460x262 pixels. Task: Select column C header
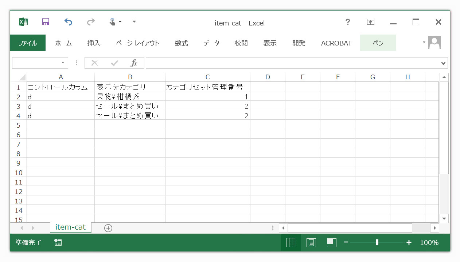tap(208, 77)
